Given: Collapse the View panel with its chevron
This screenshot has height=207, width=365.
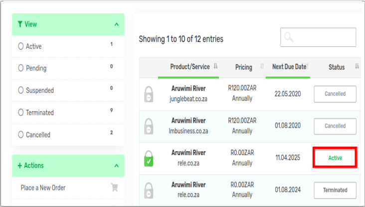Looking at the screenshot, I should tap(116, 24).
